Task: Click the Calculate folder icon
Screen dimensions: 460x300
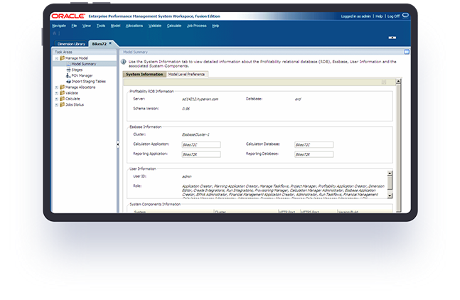Action: pos(62,99)
